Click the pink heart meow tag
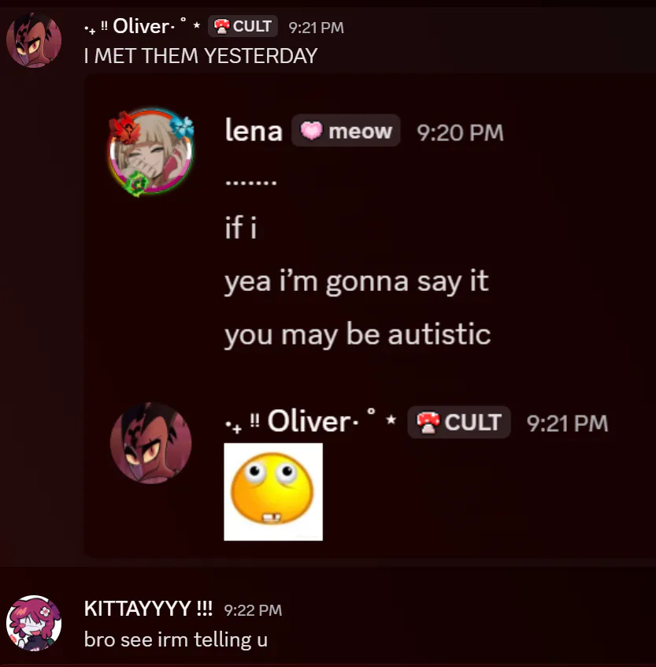The height and width of the screenshot is (667, 656). point(346,131)
